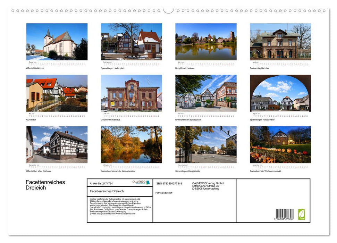Open the Dreieichenhain Weihnachtsmarkt December photo
The width and height of the screenshot is (337, 243).
tap(280, 144)
